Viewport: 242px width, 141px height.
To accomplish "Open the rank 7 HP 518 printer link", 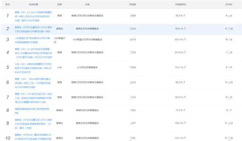I will pos(33,98).
